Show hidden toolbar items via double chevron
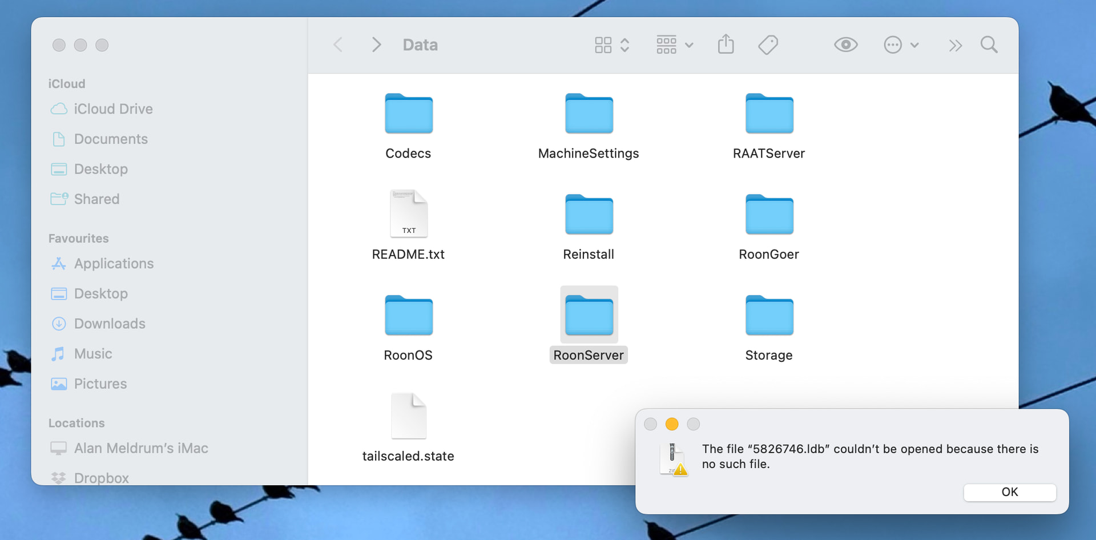This screenshot has width=1096, height=540. (x=955, y=45)
